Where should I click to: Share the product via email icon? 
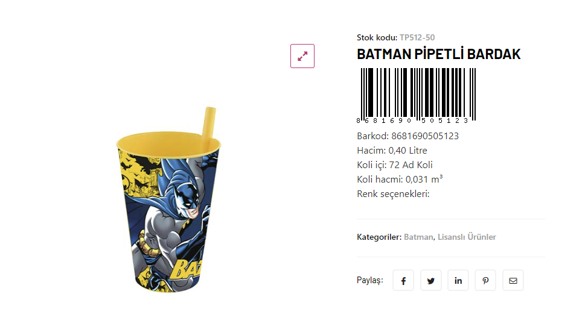point(513,281)
